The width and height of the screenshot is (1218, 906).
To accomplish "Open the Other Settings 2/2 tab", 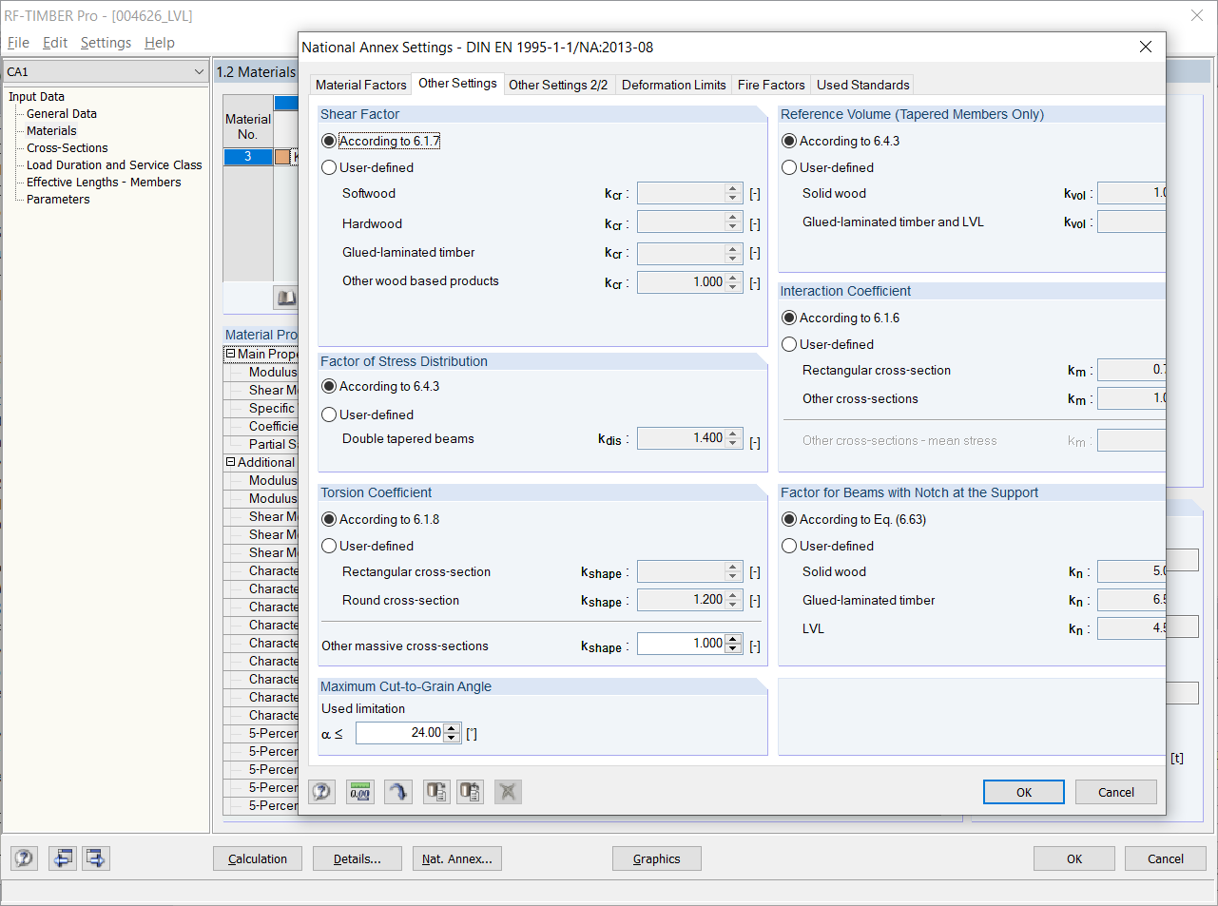I will tap(558, 85).
